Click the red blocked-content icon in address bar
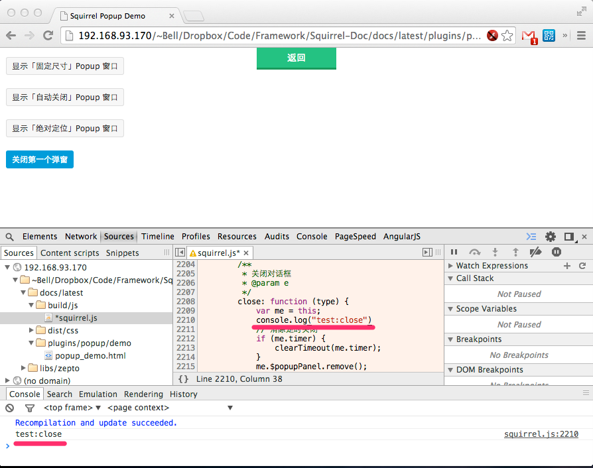The image size is (593, 468). pos(492,36)
